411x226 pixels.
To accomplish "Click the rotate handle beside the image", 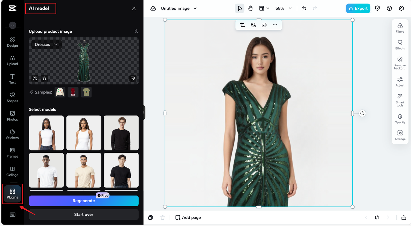I will (362, 113).
